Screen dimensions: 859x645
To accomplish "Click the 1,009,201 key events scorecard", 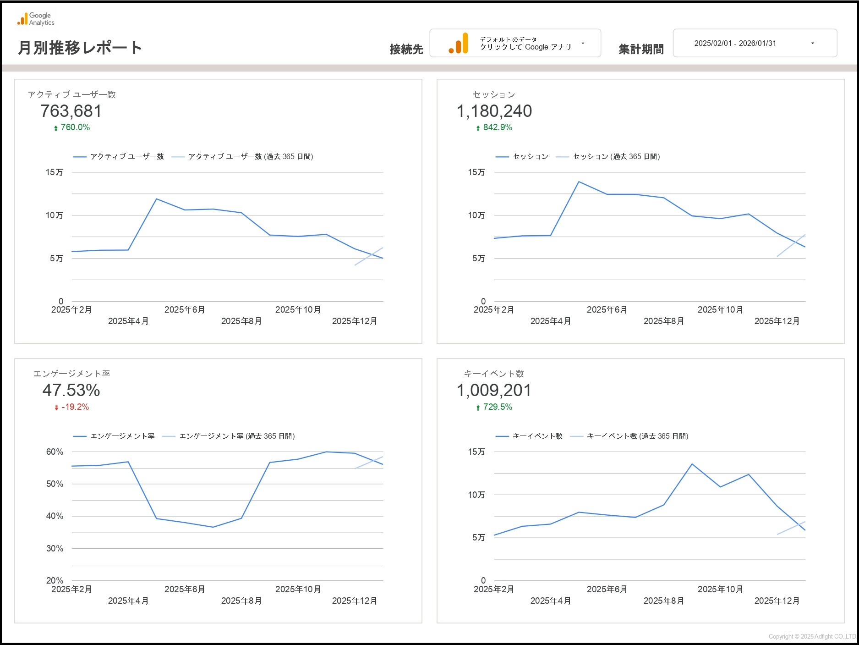I will tap(494, 391).
